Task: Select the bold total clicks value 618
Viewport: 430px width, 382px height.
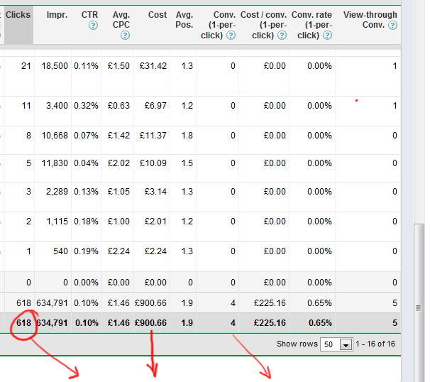Action: coord(23,323)
